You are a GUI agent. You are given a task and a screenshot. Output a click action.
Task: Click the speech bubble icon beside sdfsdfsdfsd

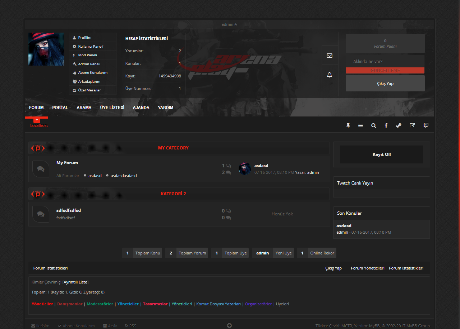point(41,214)
